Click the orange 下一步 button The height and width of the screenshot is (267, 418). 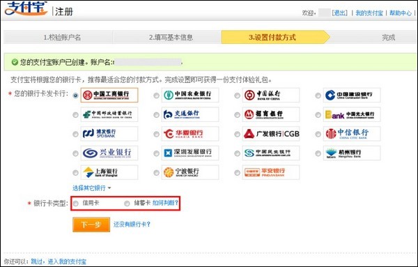[91, 224]
